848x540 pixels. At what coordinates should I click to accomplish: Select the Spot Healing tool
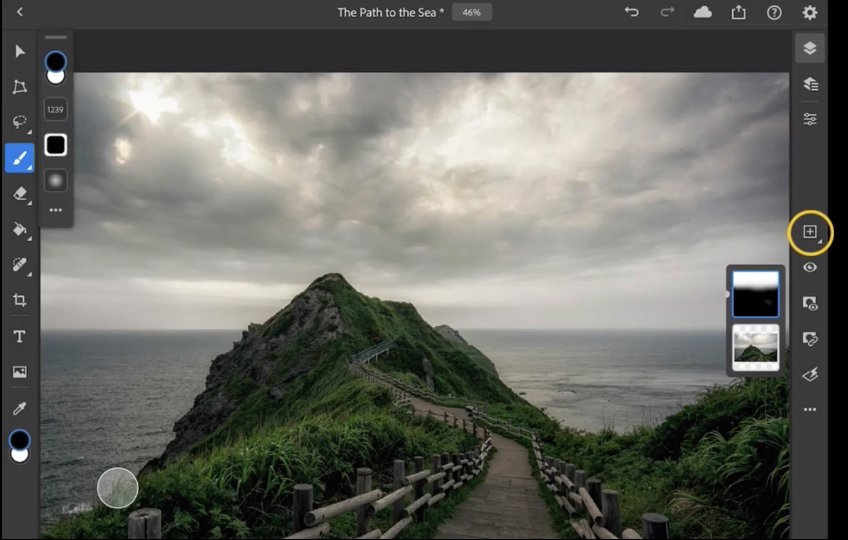pos(20,266)
